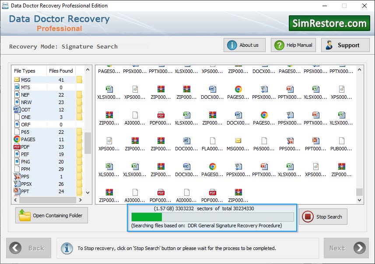Open the folder icon in the PAGES row
The image size is (375, 264).
79,139
